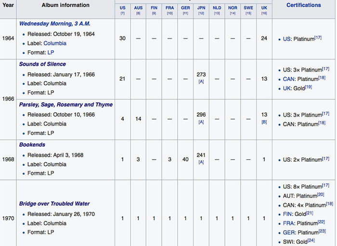Click the GER peak value 40 for Bookends
The width and height of the screenshot is (337, 246).
(x=185, y=159)
